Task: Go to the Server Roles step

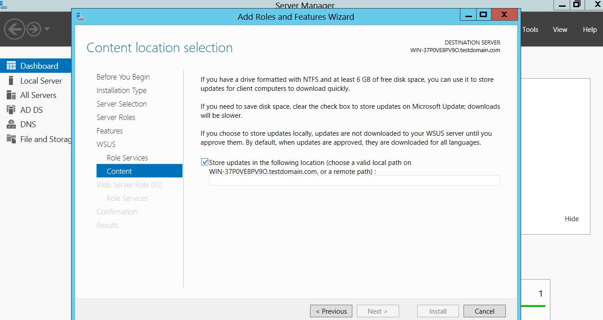Action: point(116,117)
